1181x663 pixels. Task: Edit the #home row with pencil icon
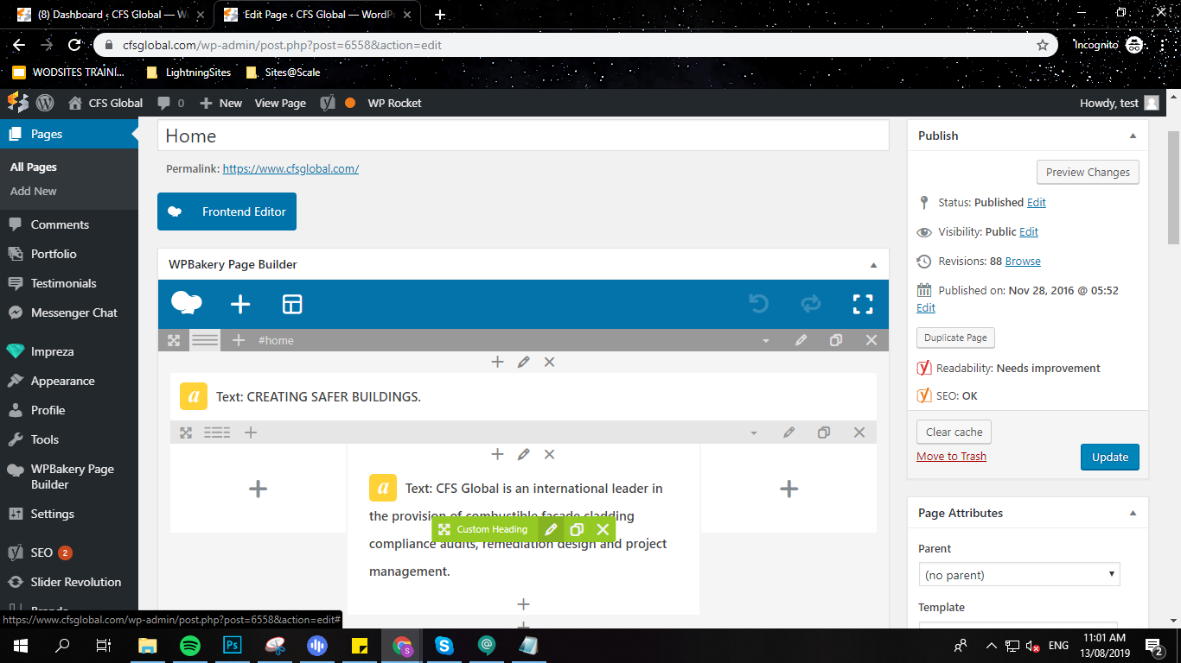pyautogui.click(x=801, y=340)
